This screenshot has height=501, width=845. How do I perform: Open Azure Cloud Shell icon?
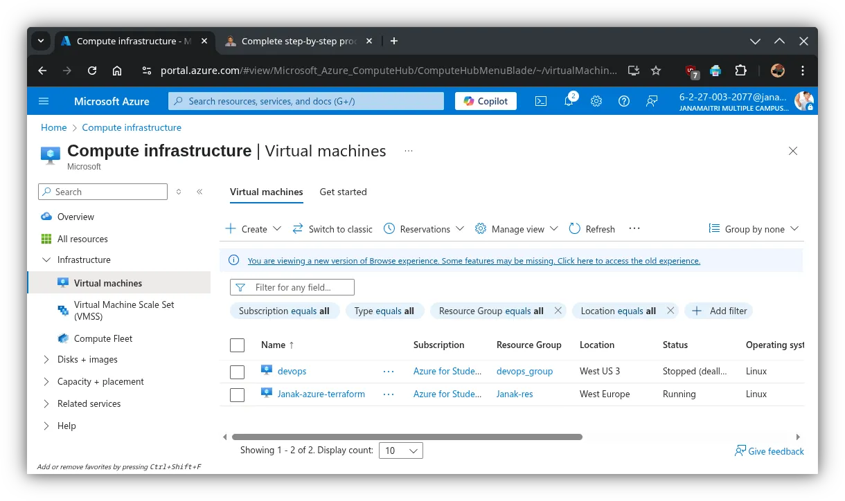[x=541, y=101]
